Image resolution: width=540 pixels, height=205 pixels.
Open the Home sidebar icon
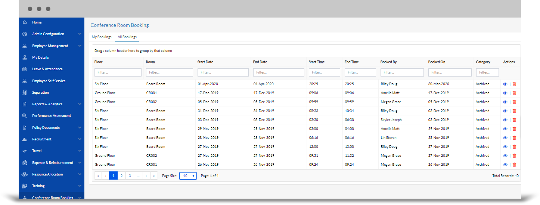pyautogui.click(x=25, y=22)
